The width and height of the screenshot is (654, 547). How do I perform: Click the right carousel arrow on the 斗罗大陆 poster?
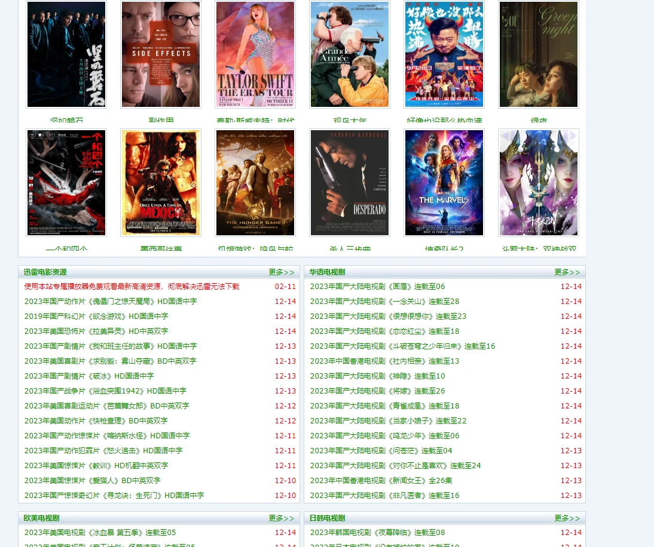[573, 135]
